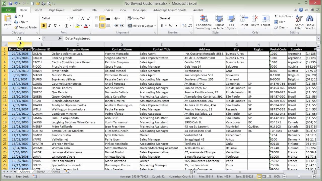This screenshot has width=322, height=181.
Task: Toggle Center horizontal alignment
Action: [x=102, y=26]
